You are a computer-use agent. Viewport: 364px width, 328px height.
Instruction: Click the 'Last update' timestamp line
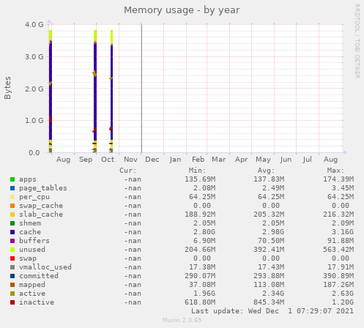click(272, 311)
